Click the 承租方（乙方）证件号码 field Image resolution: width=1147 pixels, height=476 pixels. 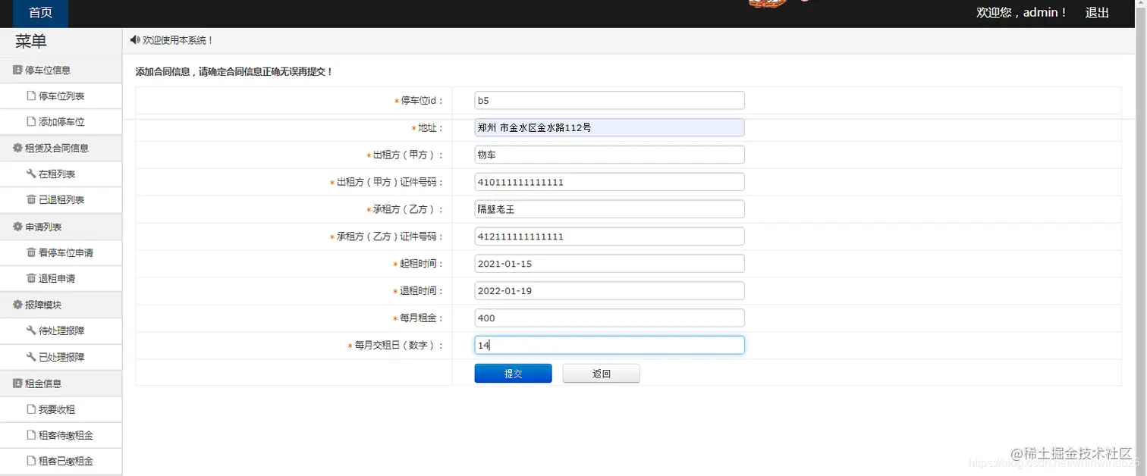pos(609,236)
